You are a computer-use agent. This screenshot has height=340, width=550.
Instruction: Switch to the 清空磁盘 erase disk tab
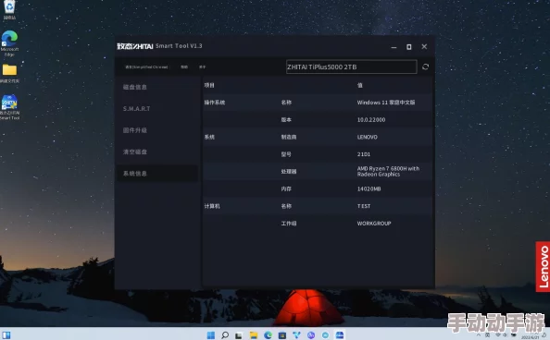[135, 152]
